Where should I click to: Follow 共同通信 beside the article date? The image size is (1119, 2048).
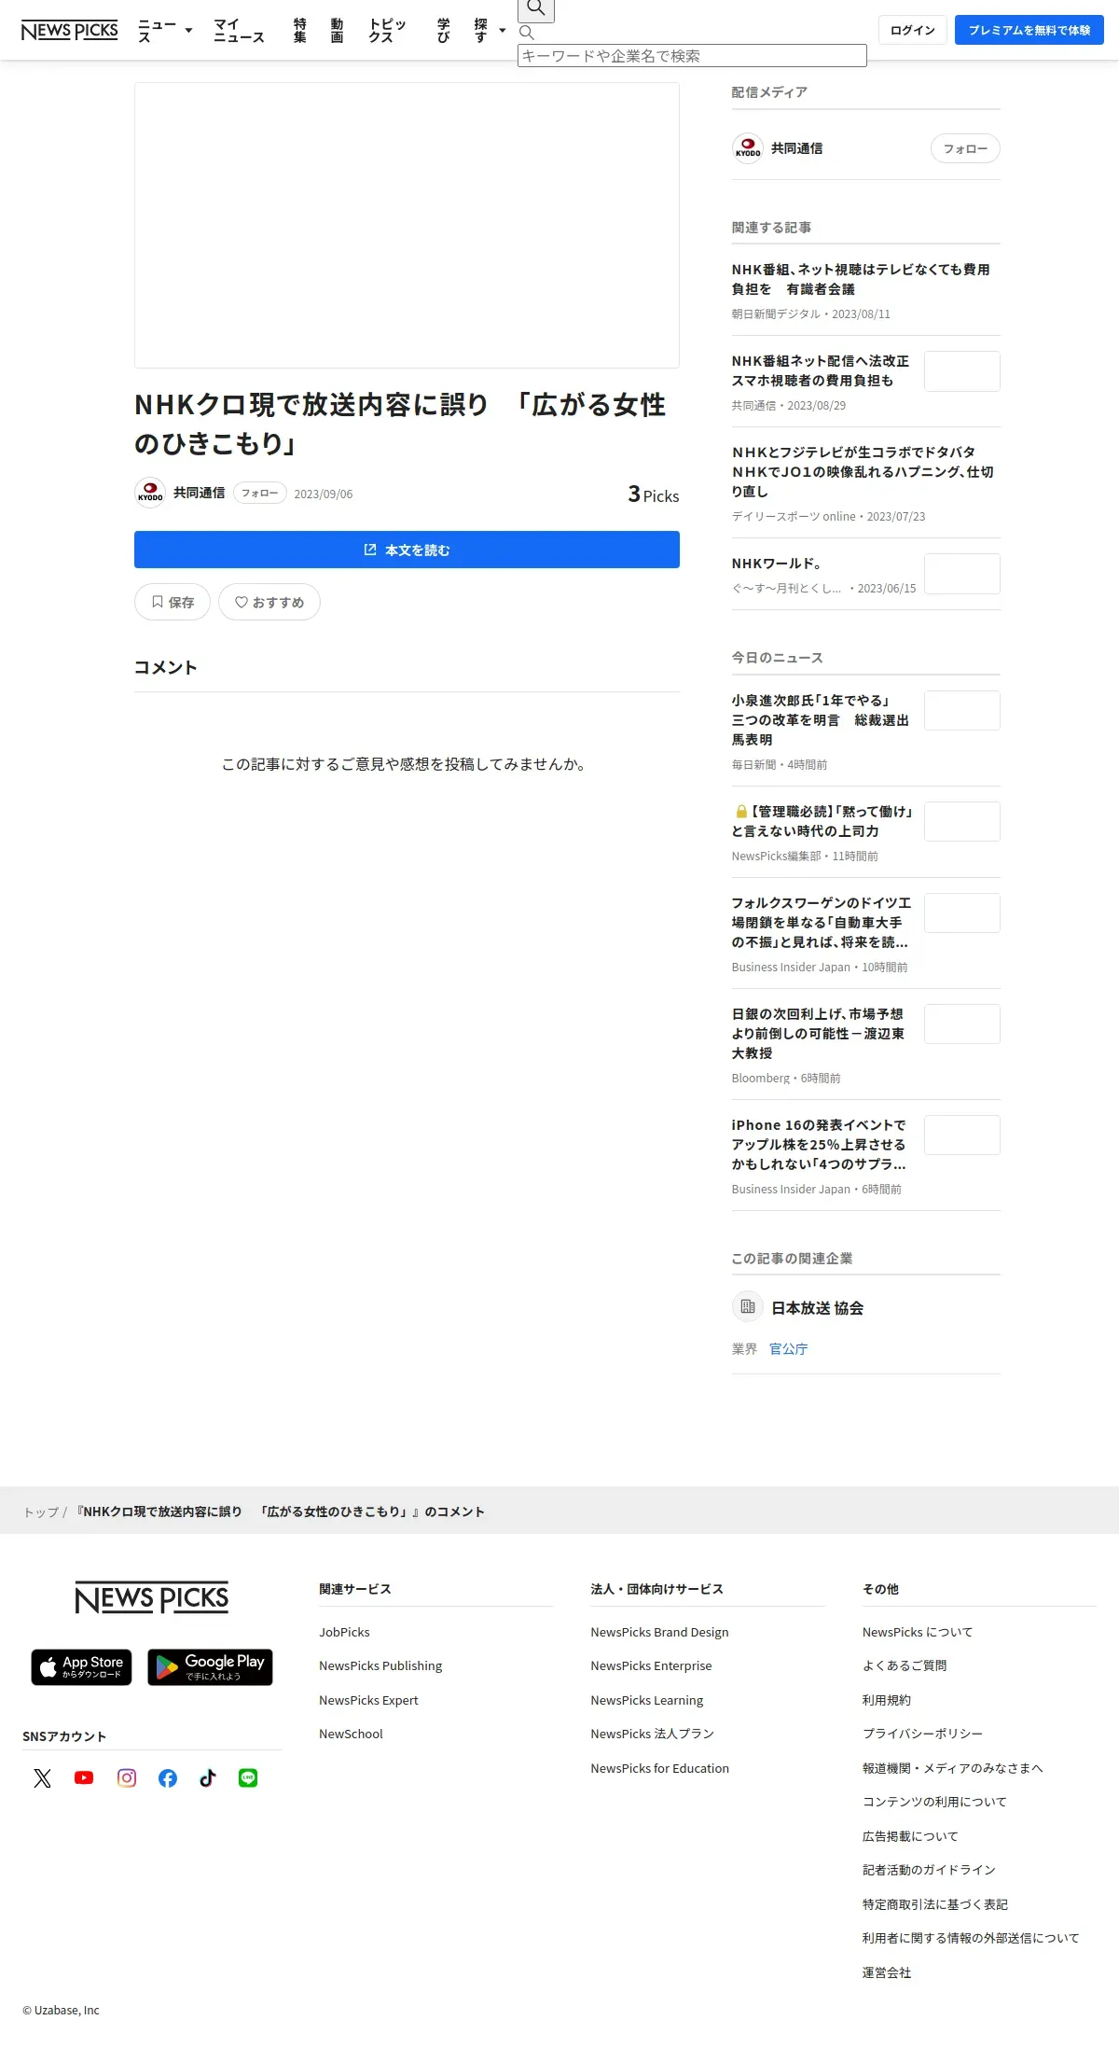(260, 493)
